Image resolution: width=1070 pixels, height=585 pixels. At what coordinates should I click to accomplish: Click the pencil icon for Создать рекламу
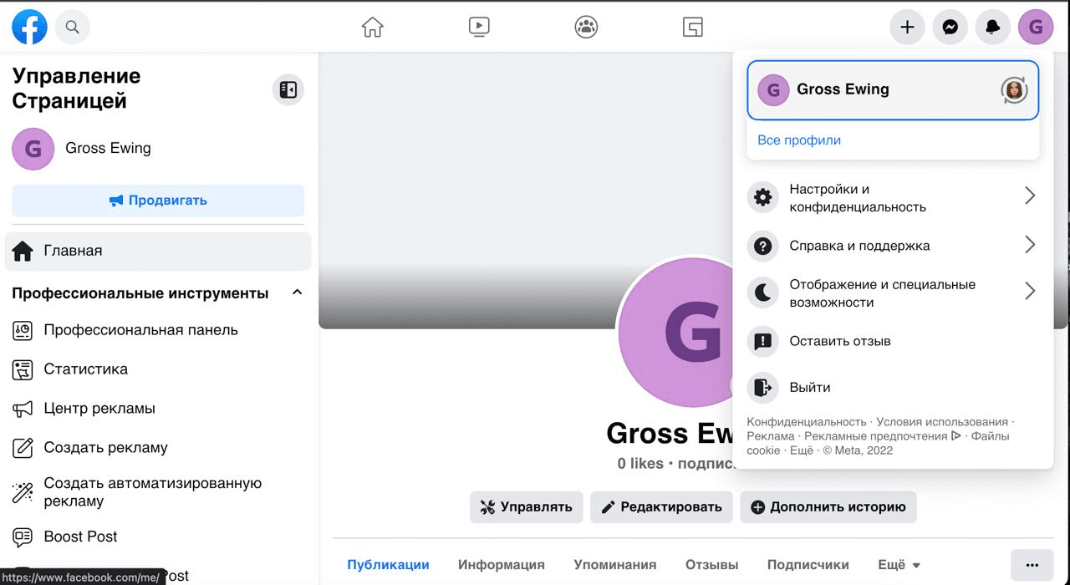point(23,448)
